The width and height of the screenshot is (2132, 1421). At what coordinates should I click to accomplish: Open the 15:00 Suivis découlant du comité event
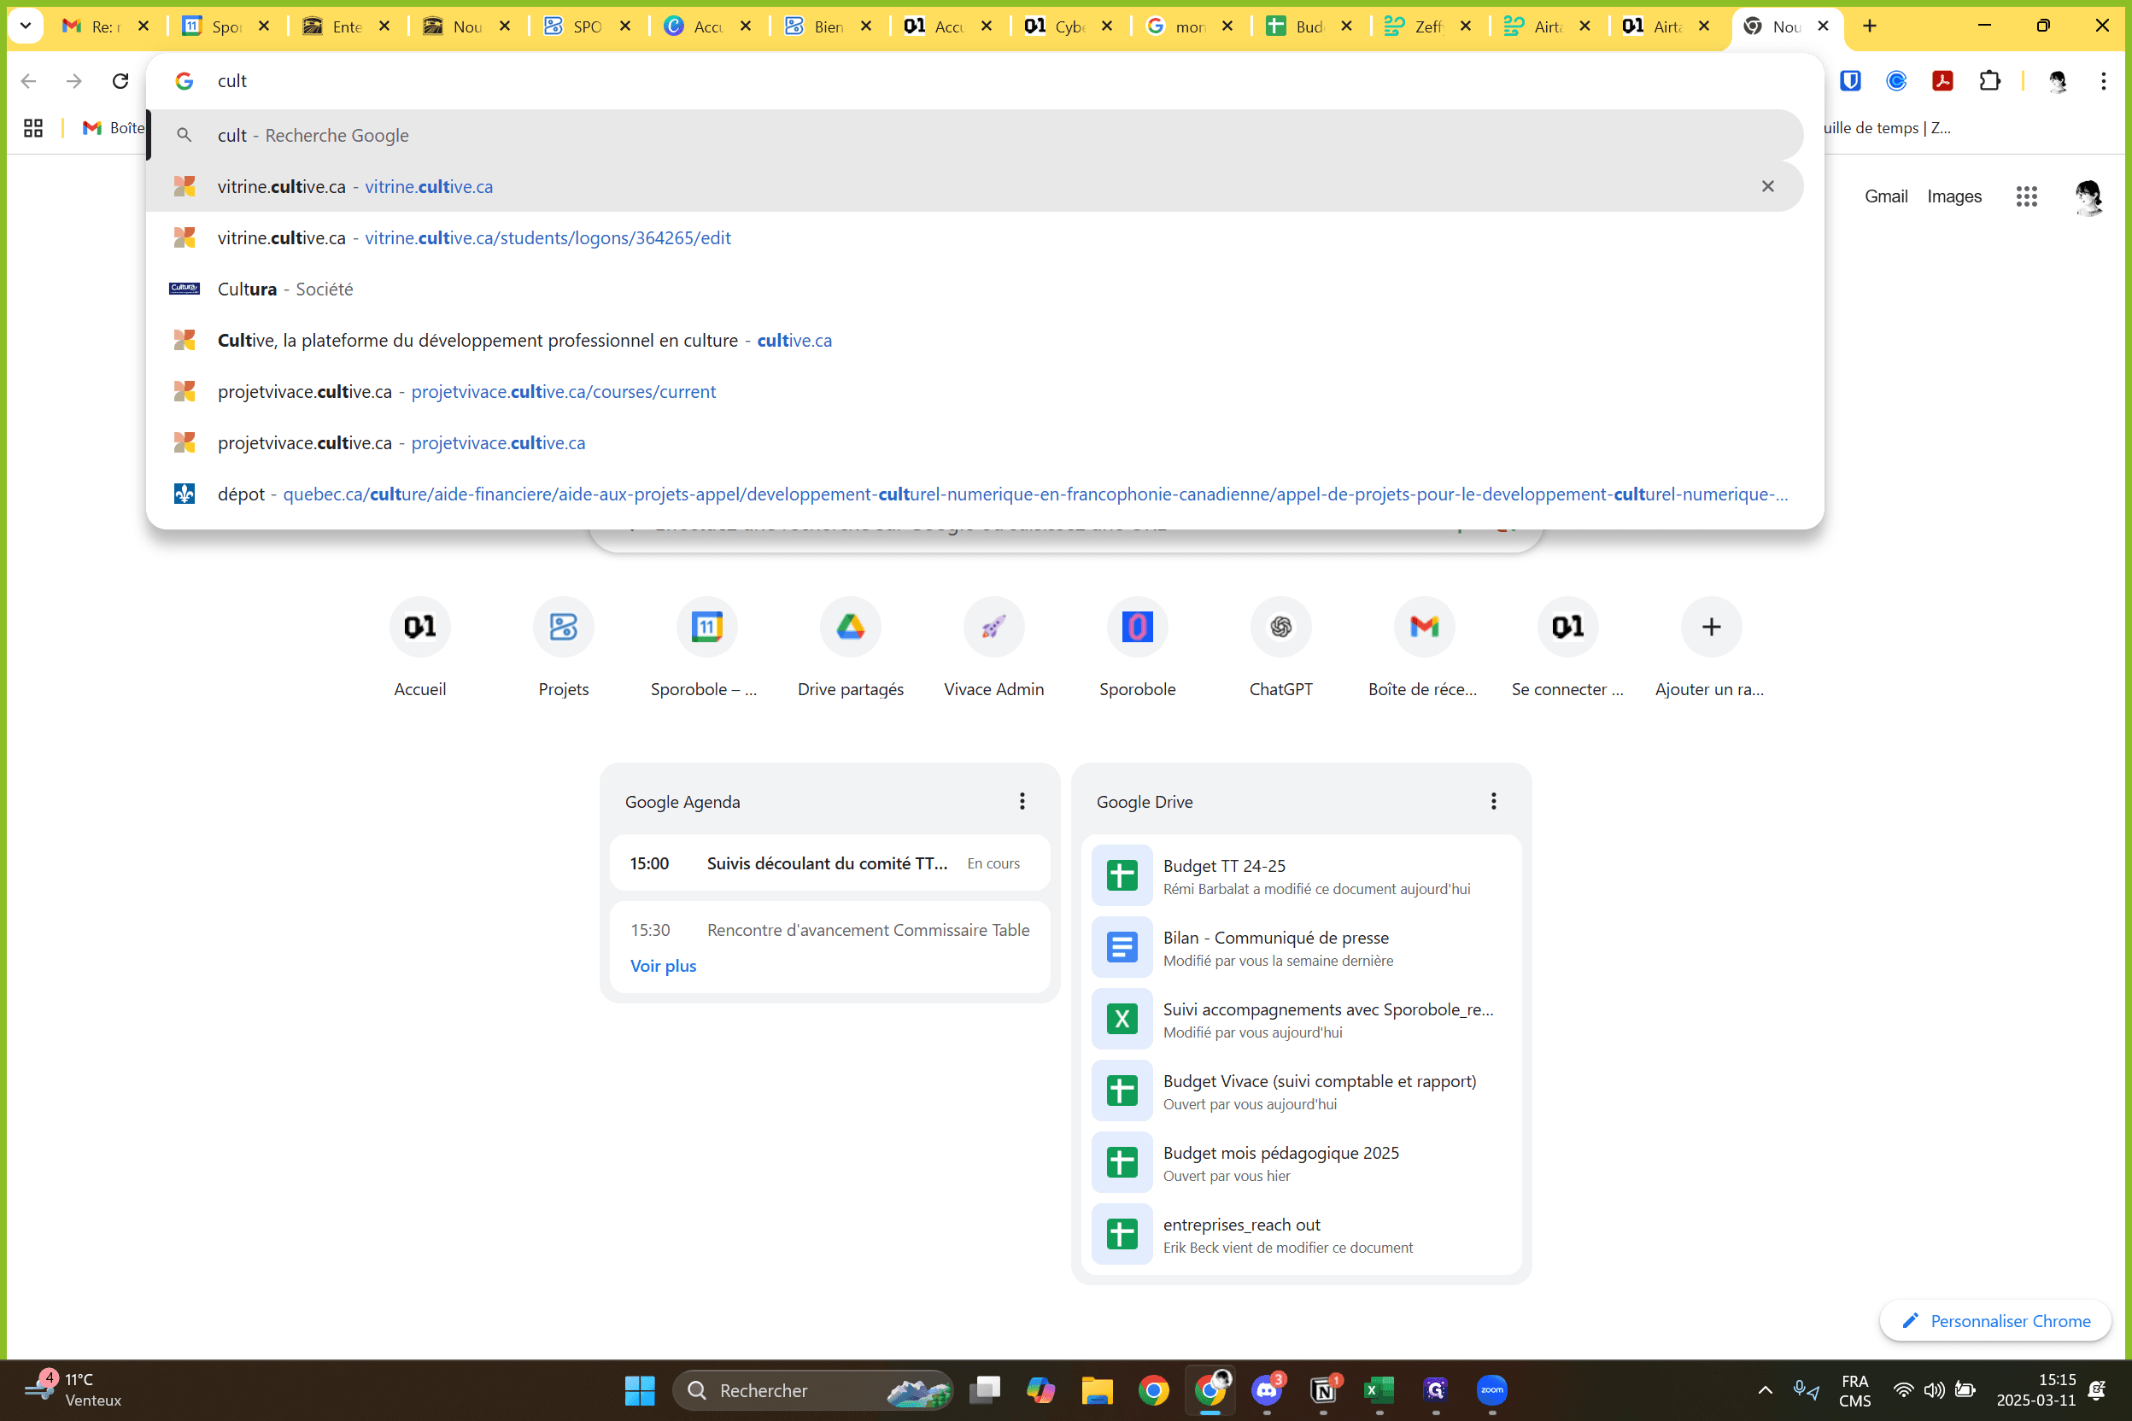[x=829, y=863]
